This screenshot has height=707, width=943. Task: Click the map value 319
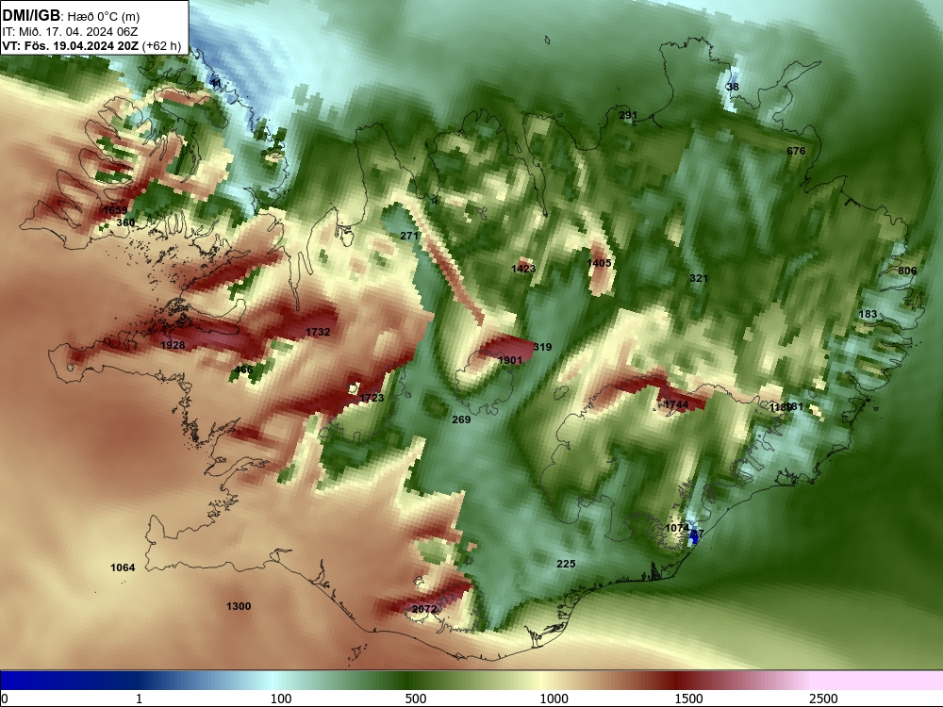coord(542,347)
